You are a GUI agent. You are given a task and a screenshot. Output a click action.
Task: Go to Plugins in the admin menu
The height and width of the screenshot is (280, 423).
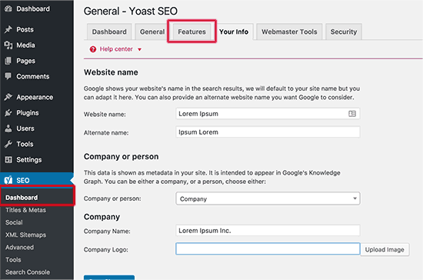28,113
